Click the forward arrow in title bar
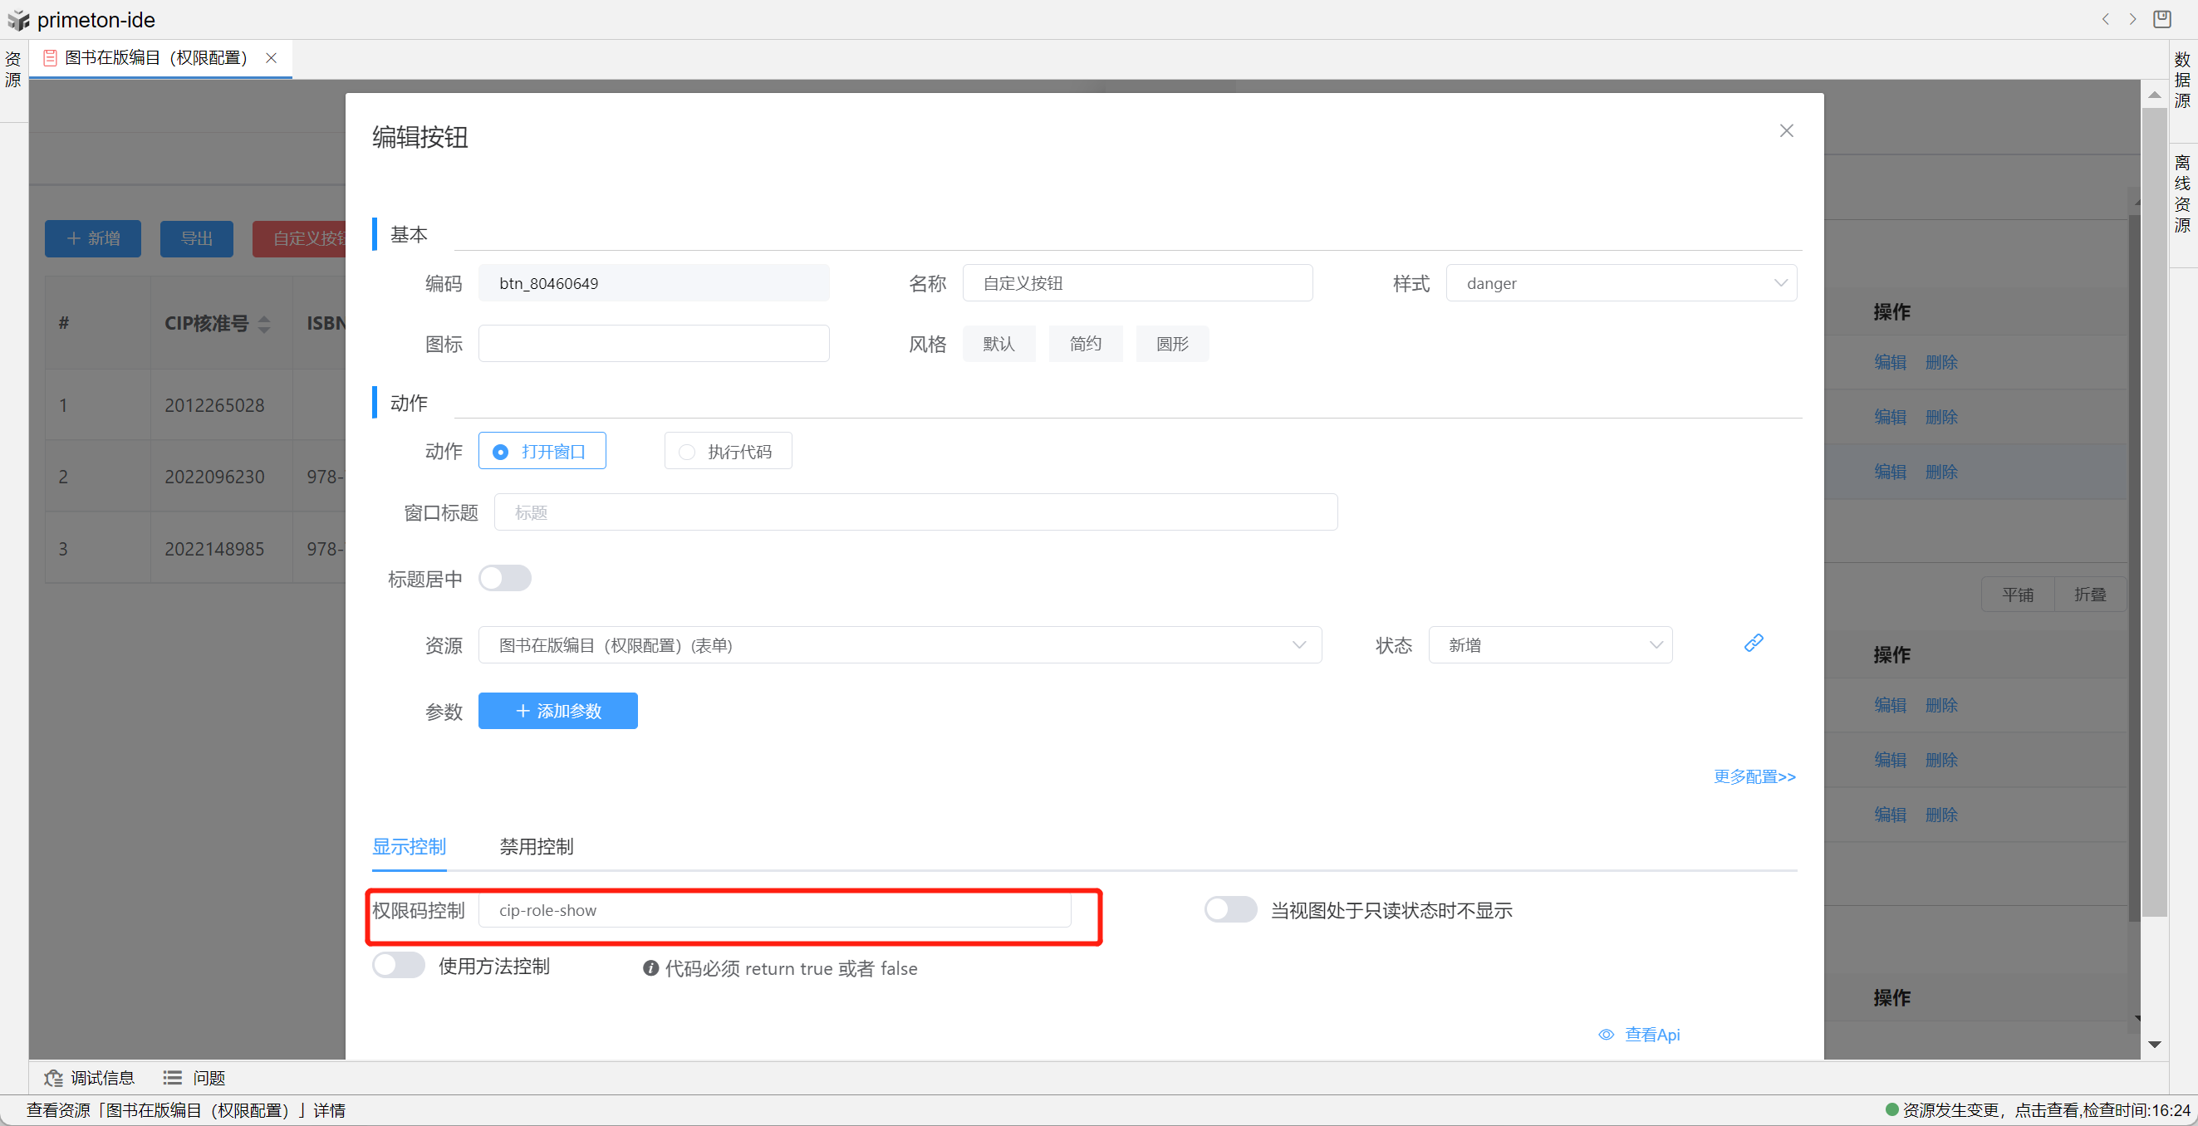The image size is (2198, 1126). pyautogui.click(x=2132, y=19)
